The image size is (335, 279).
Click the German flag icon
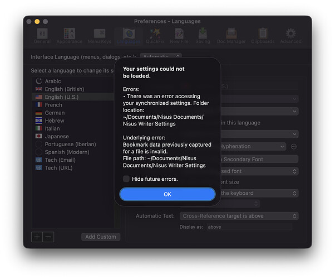coord(38,113)
